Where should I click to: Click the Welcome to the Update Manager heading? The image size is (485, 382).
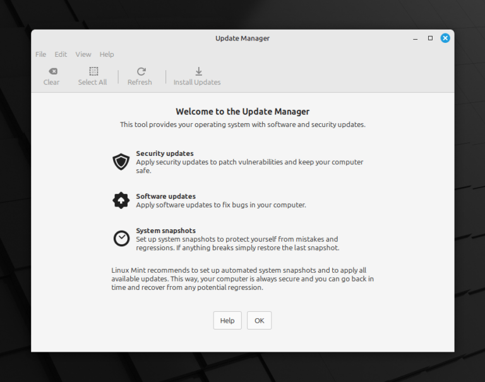pos(242,112)
